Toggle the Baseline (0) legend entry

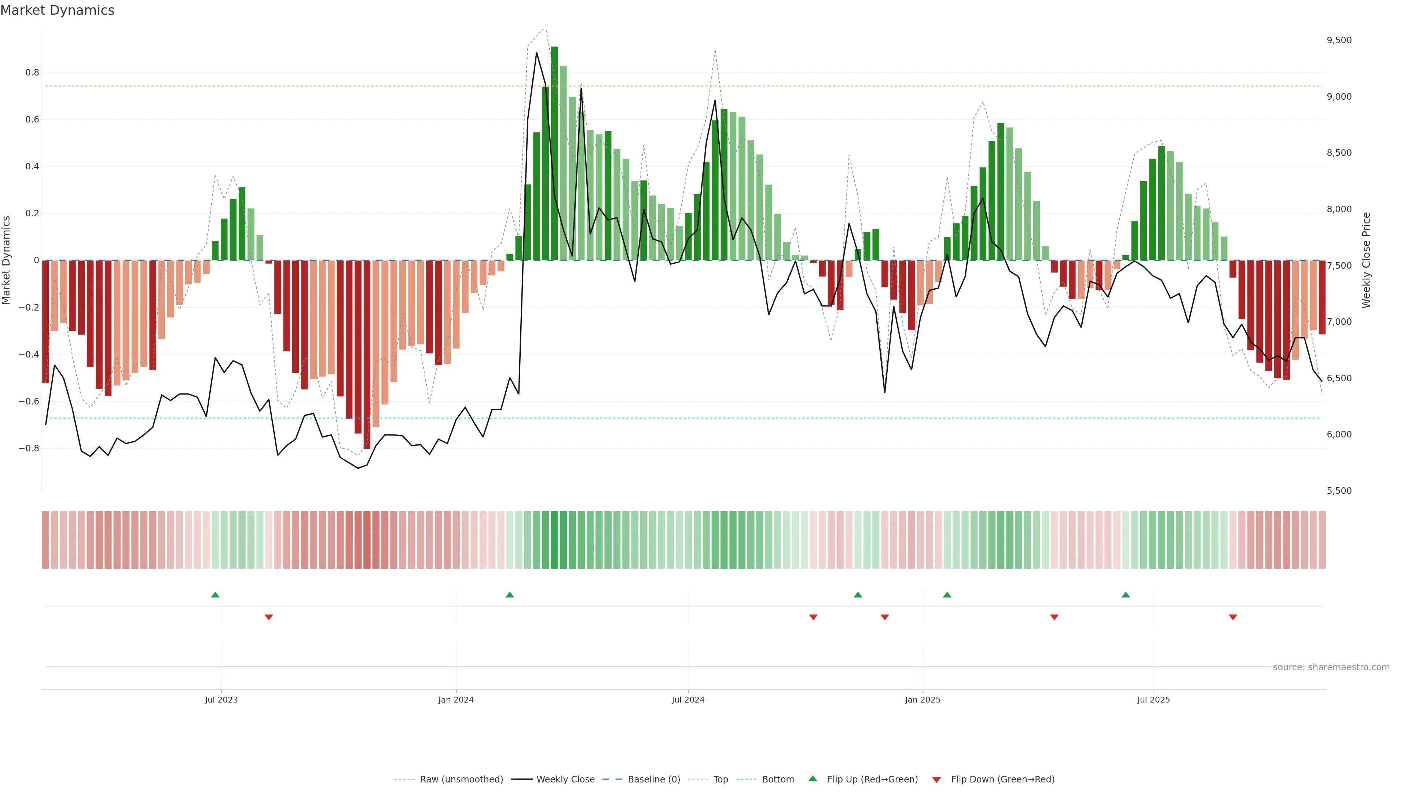pos(654,780)
